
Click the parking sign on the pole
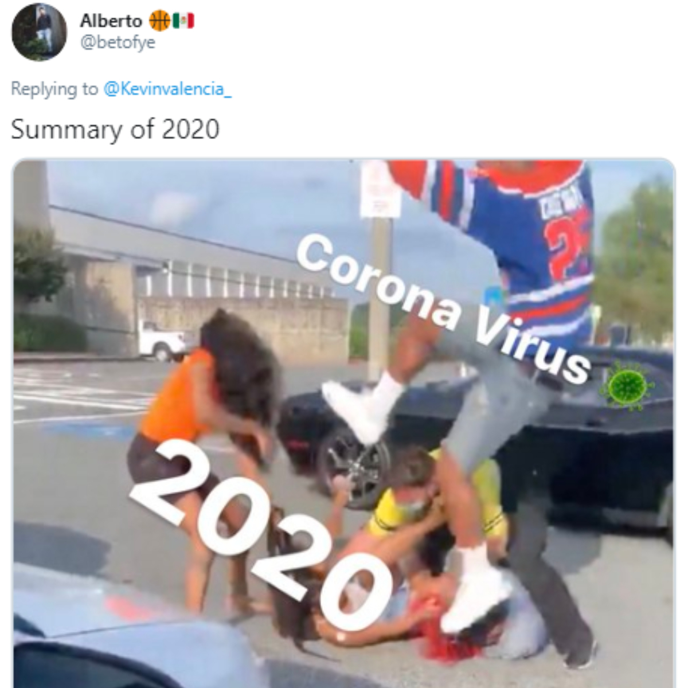381,189
